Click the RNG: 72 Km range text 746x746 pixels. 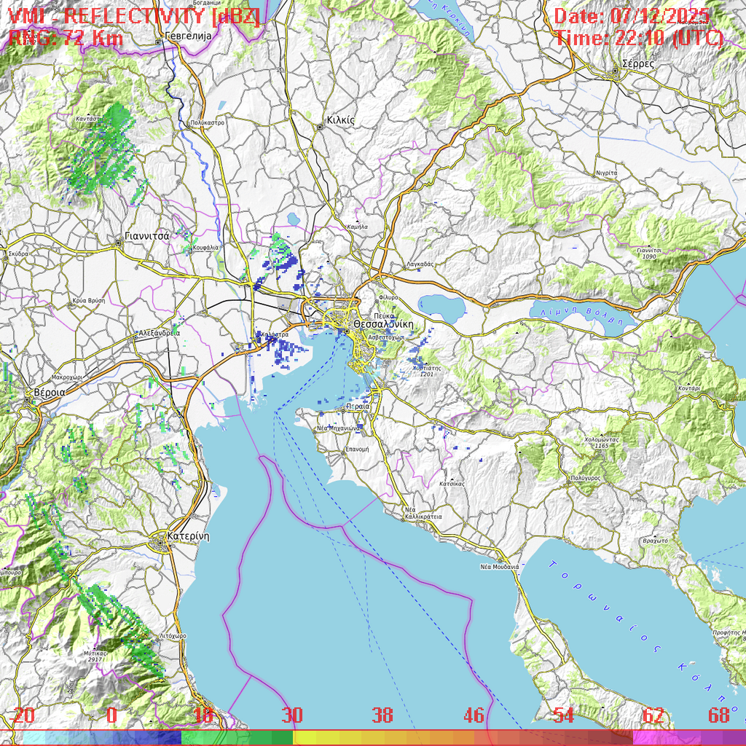[66, 39]
